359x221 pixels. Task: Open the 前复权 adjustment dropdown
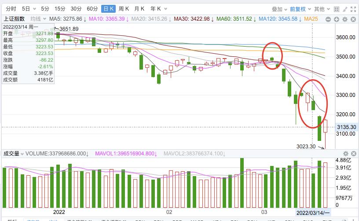click(x=300, y=9)
